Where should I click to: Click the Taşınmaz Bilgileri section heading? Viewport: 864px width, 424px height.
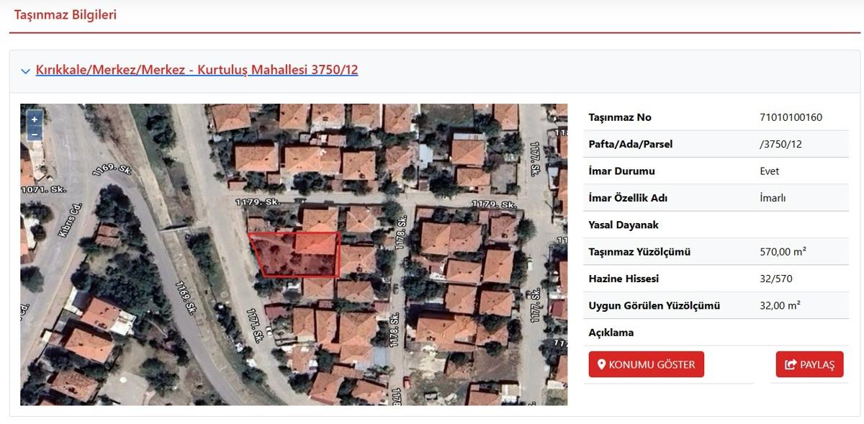(x=66, y=14)
